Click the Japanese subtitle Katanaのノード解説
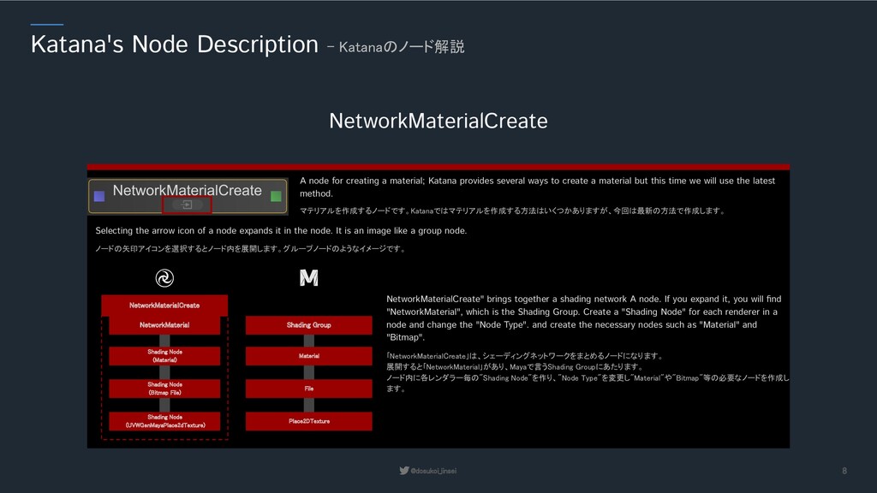Screen dimensions: 877x493 coord(402,47)
